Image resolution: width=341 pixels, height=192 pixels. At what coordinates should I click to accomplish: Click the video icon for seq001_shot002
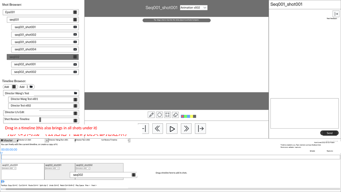pyautogui.click(x=75, y=35)
